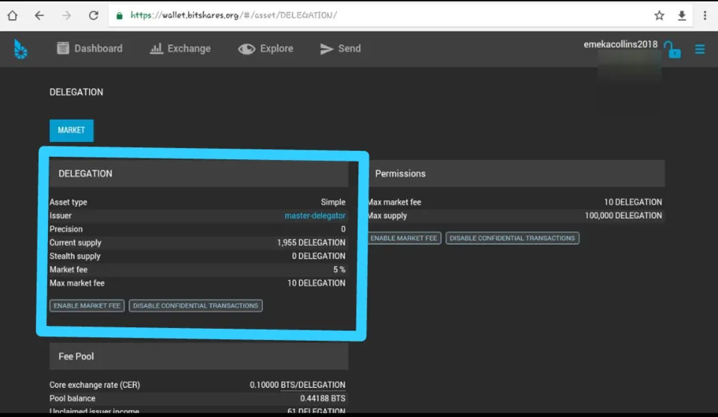
Task: Open the Send menu item
Action: click(x=340, y=48)
